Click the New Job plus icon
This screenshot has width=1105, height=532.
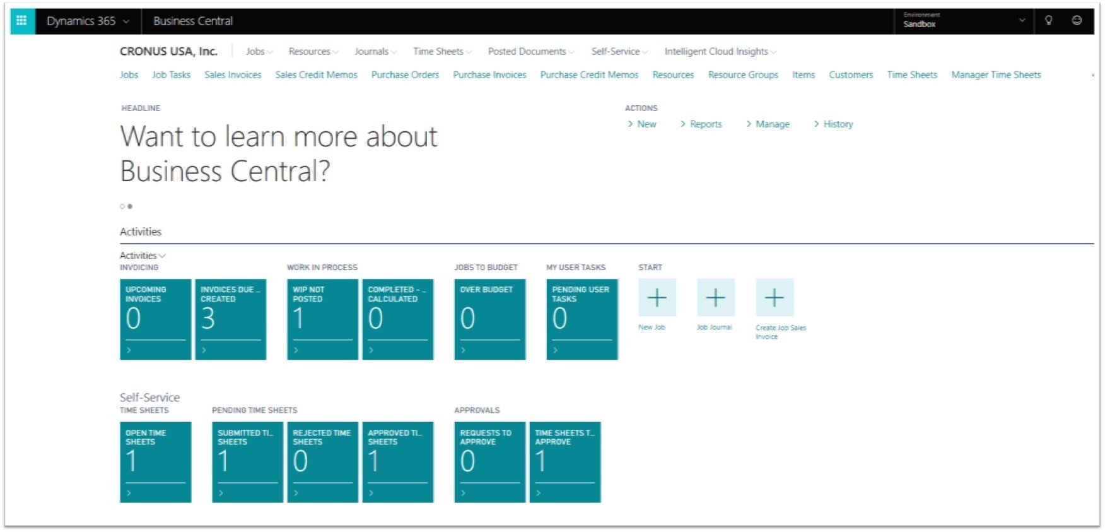pos(657,297)
